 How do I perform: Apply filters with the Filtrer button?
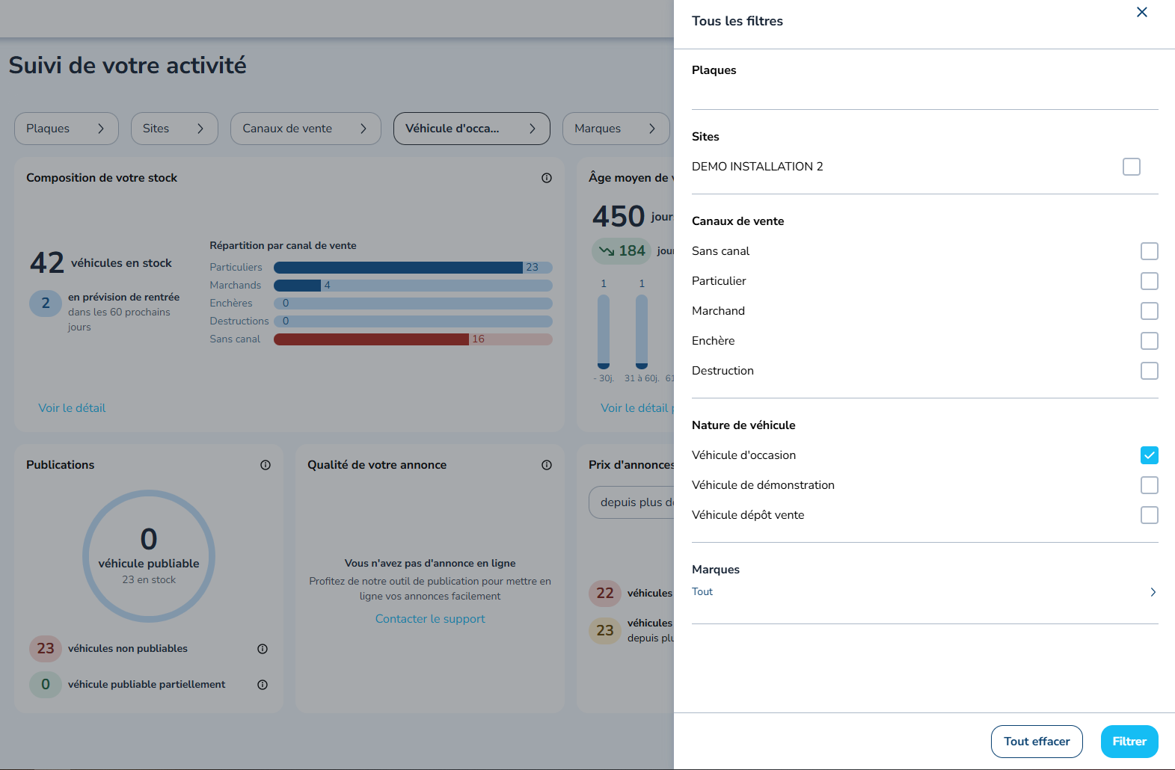click(1129, 742)
